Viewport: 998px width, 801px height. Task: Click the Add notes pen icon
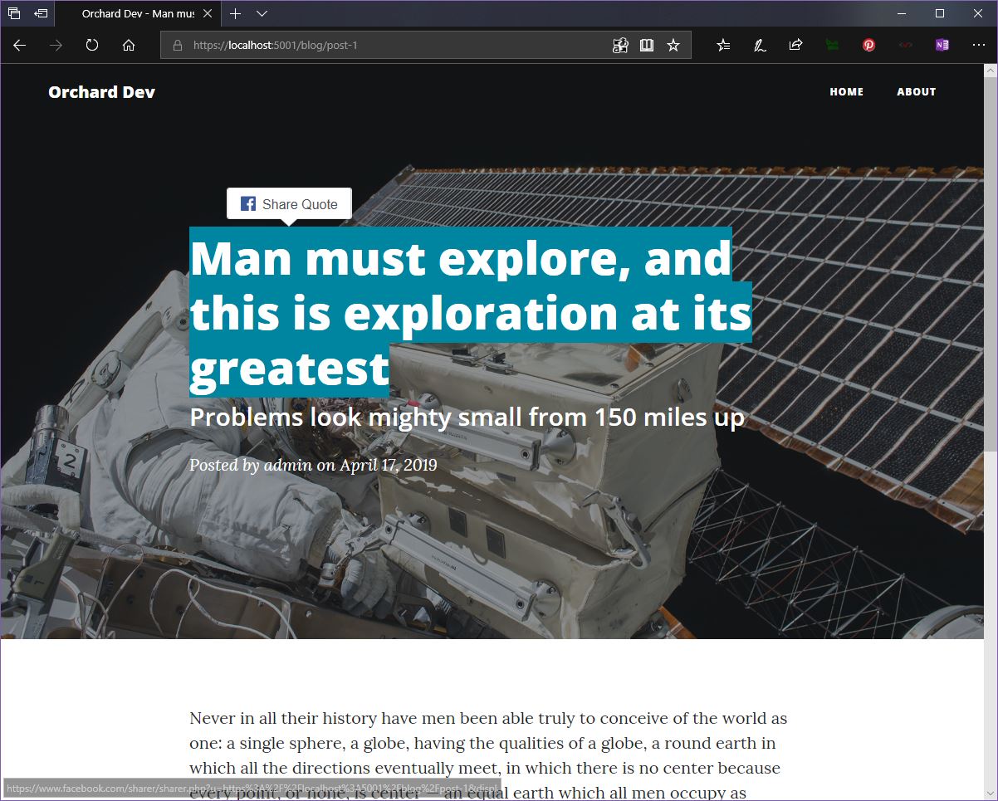pos(760,46)
